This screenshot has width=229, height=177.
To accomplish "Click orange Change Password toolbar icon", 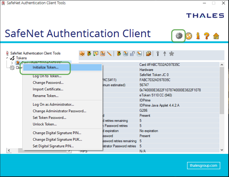I will tap(103, 54).
